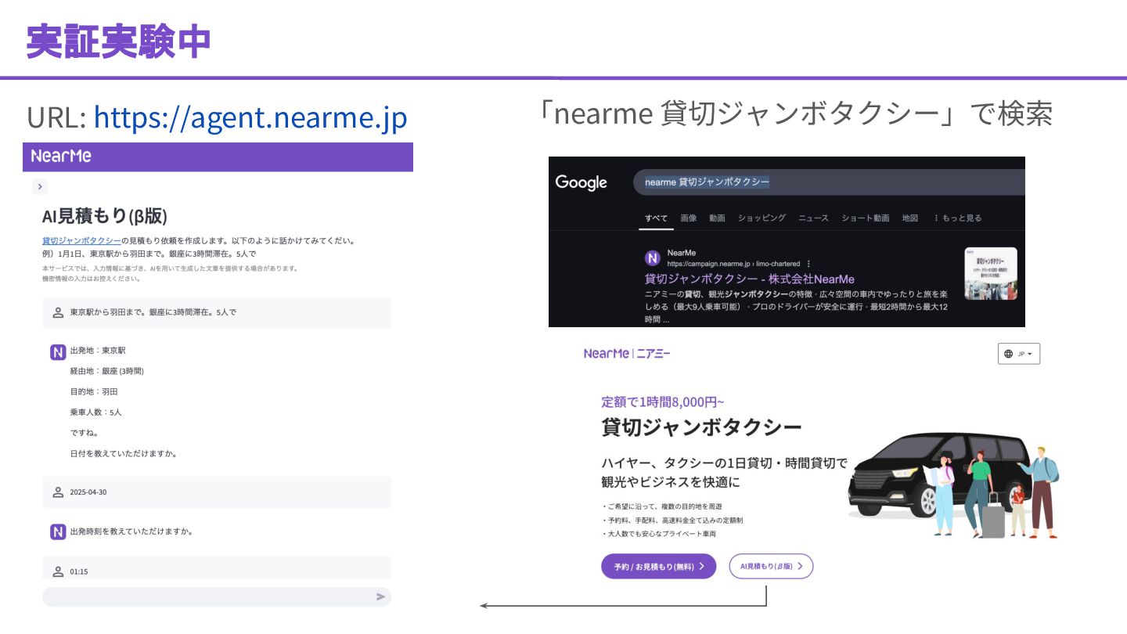Click the AI見積もり(β版) heading
This screenshot has width=1127, height=634.
point(104,216)
